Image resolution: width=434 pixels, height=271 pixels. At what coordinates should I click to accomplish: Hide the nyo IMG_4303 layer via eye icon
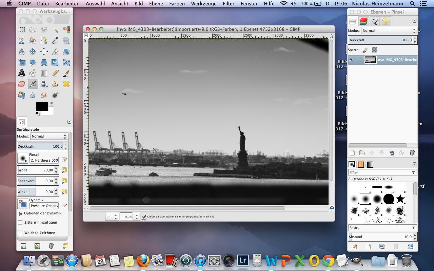pos(351,60)
